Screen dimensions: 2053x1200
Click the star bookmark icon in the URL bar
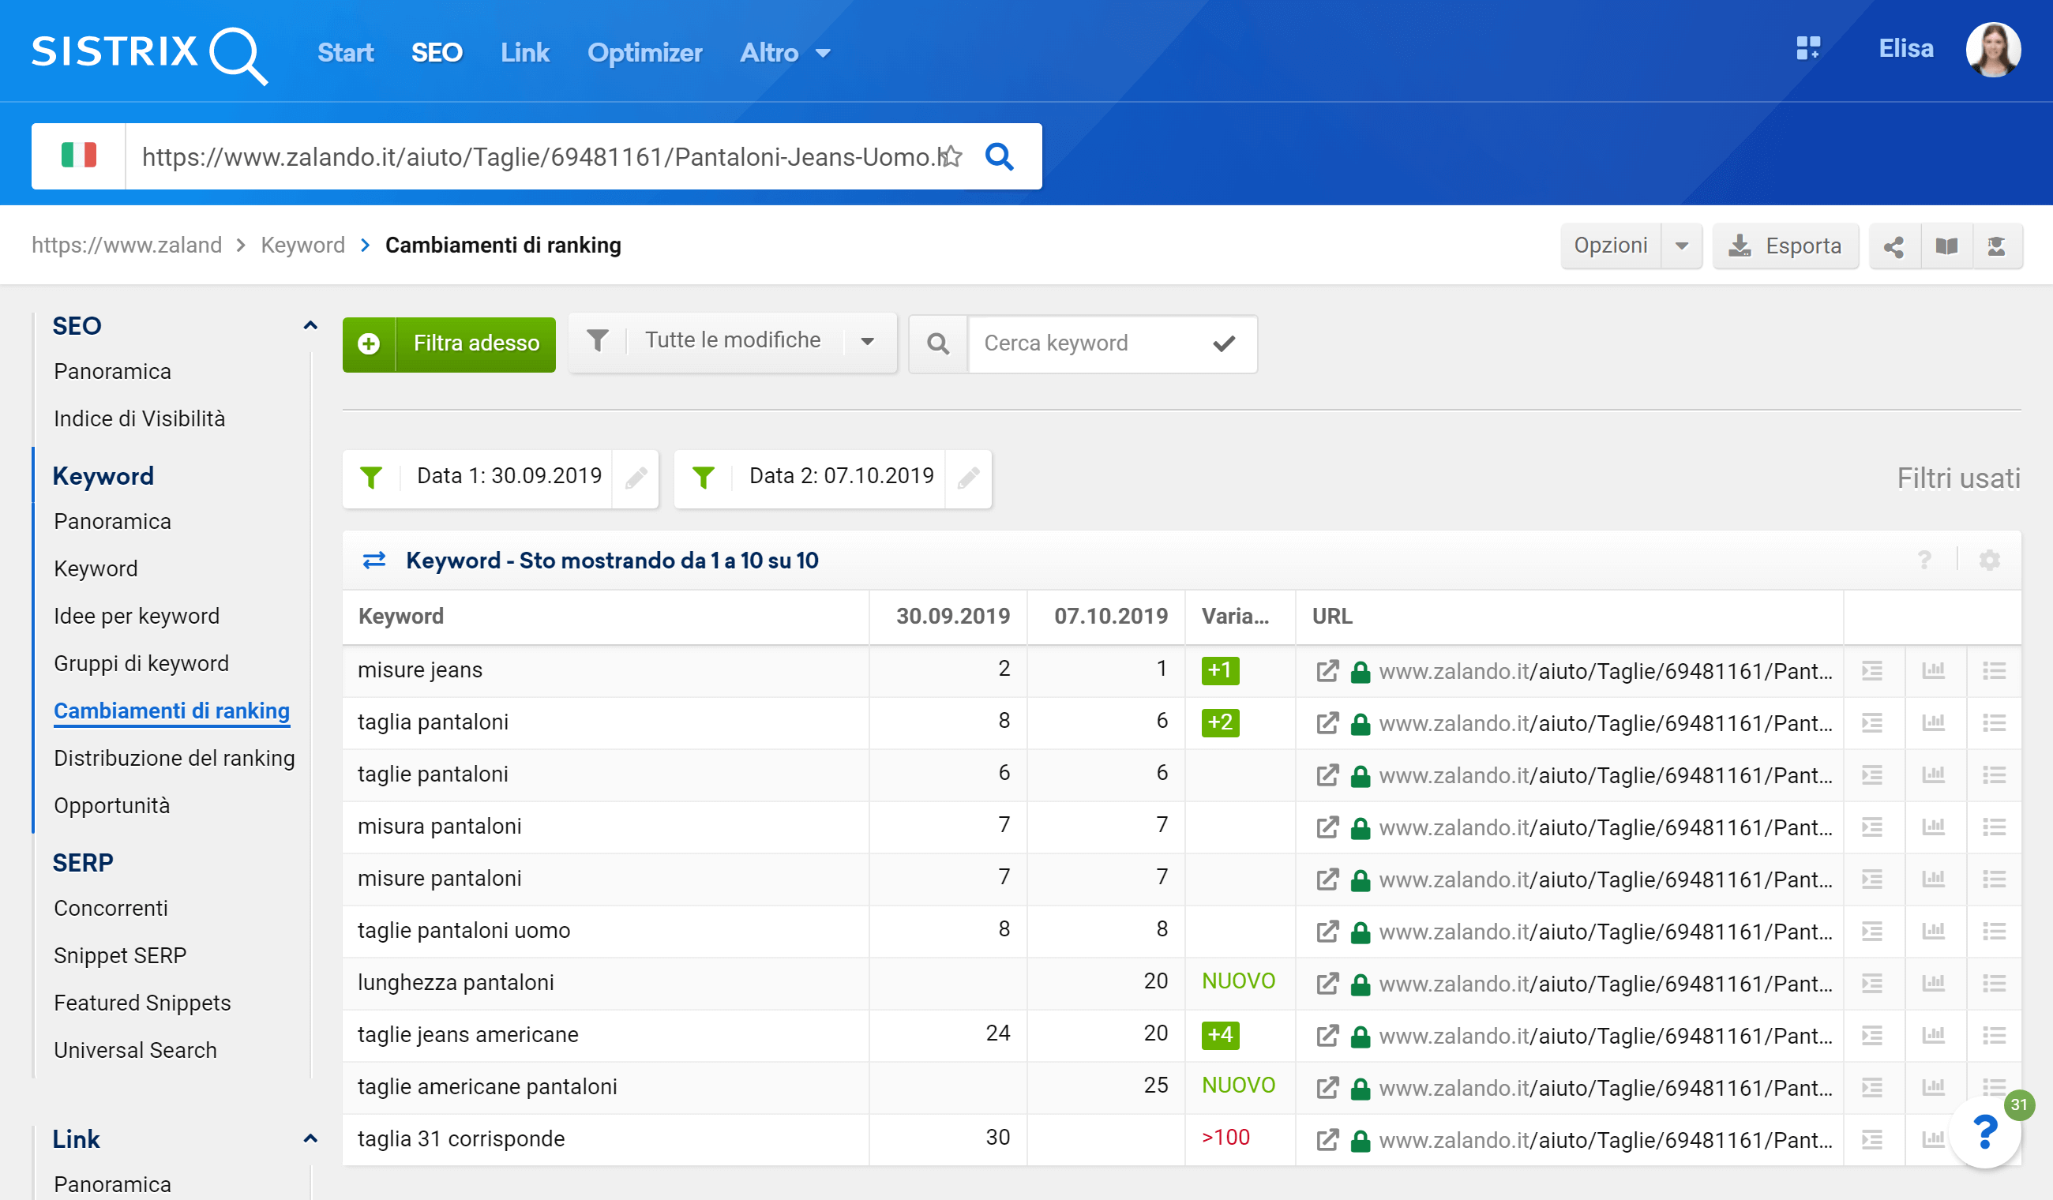951,156
